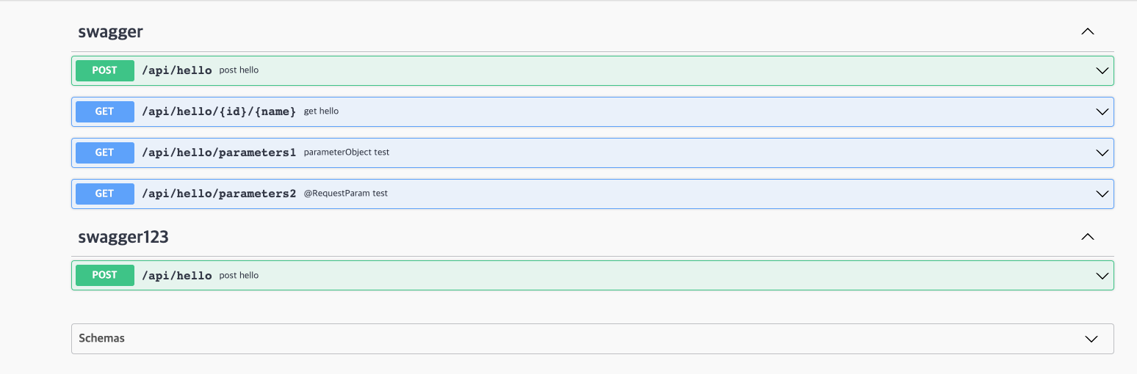Open the /api/hello/parameters1 path link
The image size is (1137, 374).
pyautogui.click(x=219, y=153)
